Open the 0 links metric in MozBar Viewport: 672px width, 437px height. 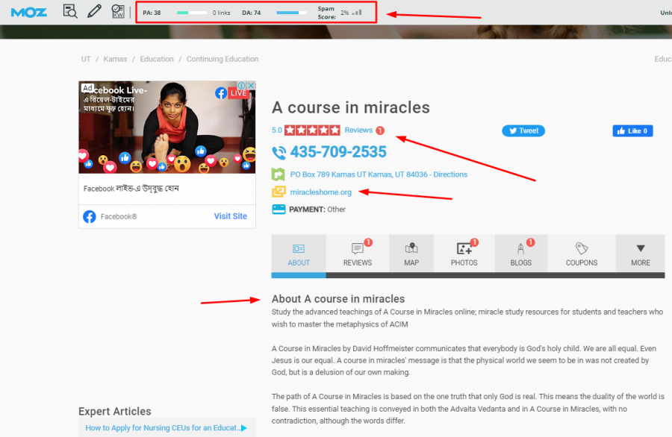pyautogui.click(x=221, y=13)
